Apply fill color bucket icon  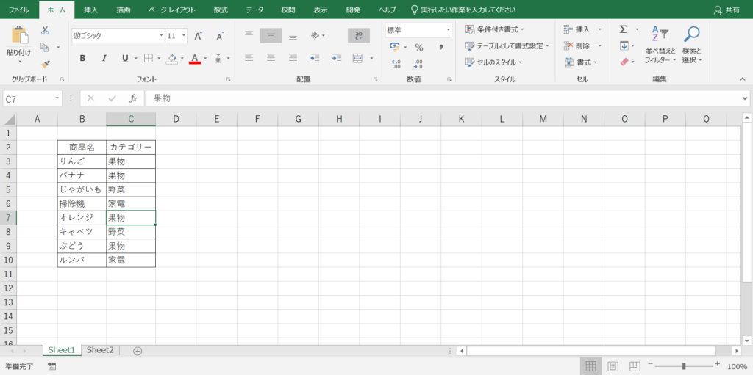[171, 58]
